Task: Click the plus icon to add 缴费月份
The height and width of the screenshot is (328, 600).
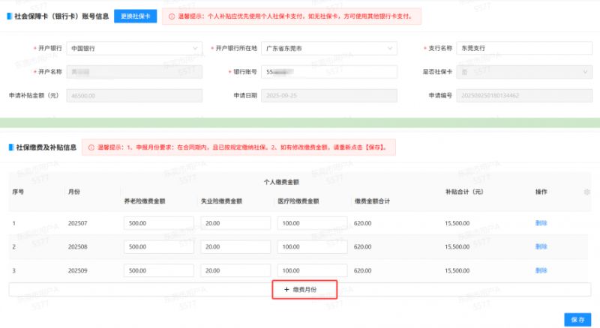Action: (286, 289)
